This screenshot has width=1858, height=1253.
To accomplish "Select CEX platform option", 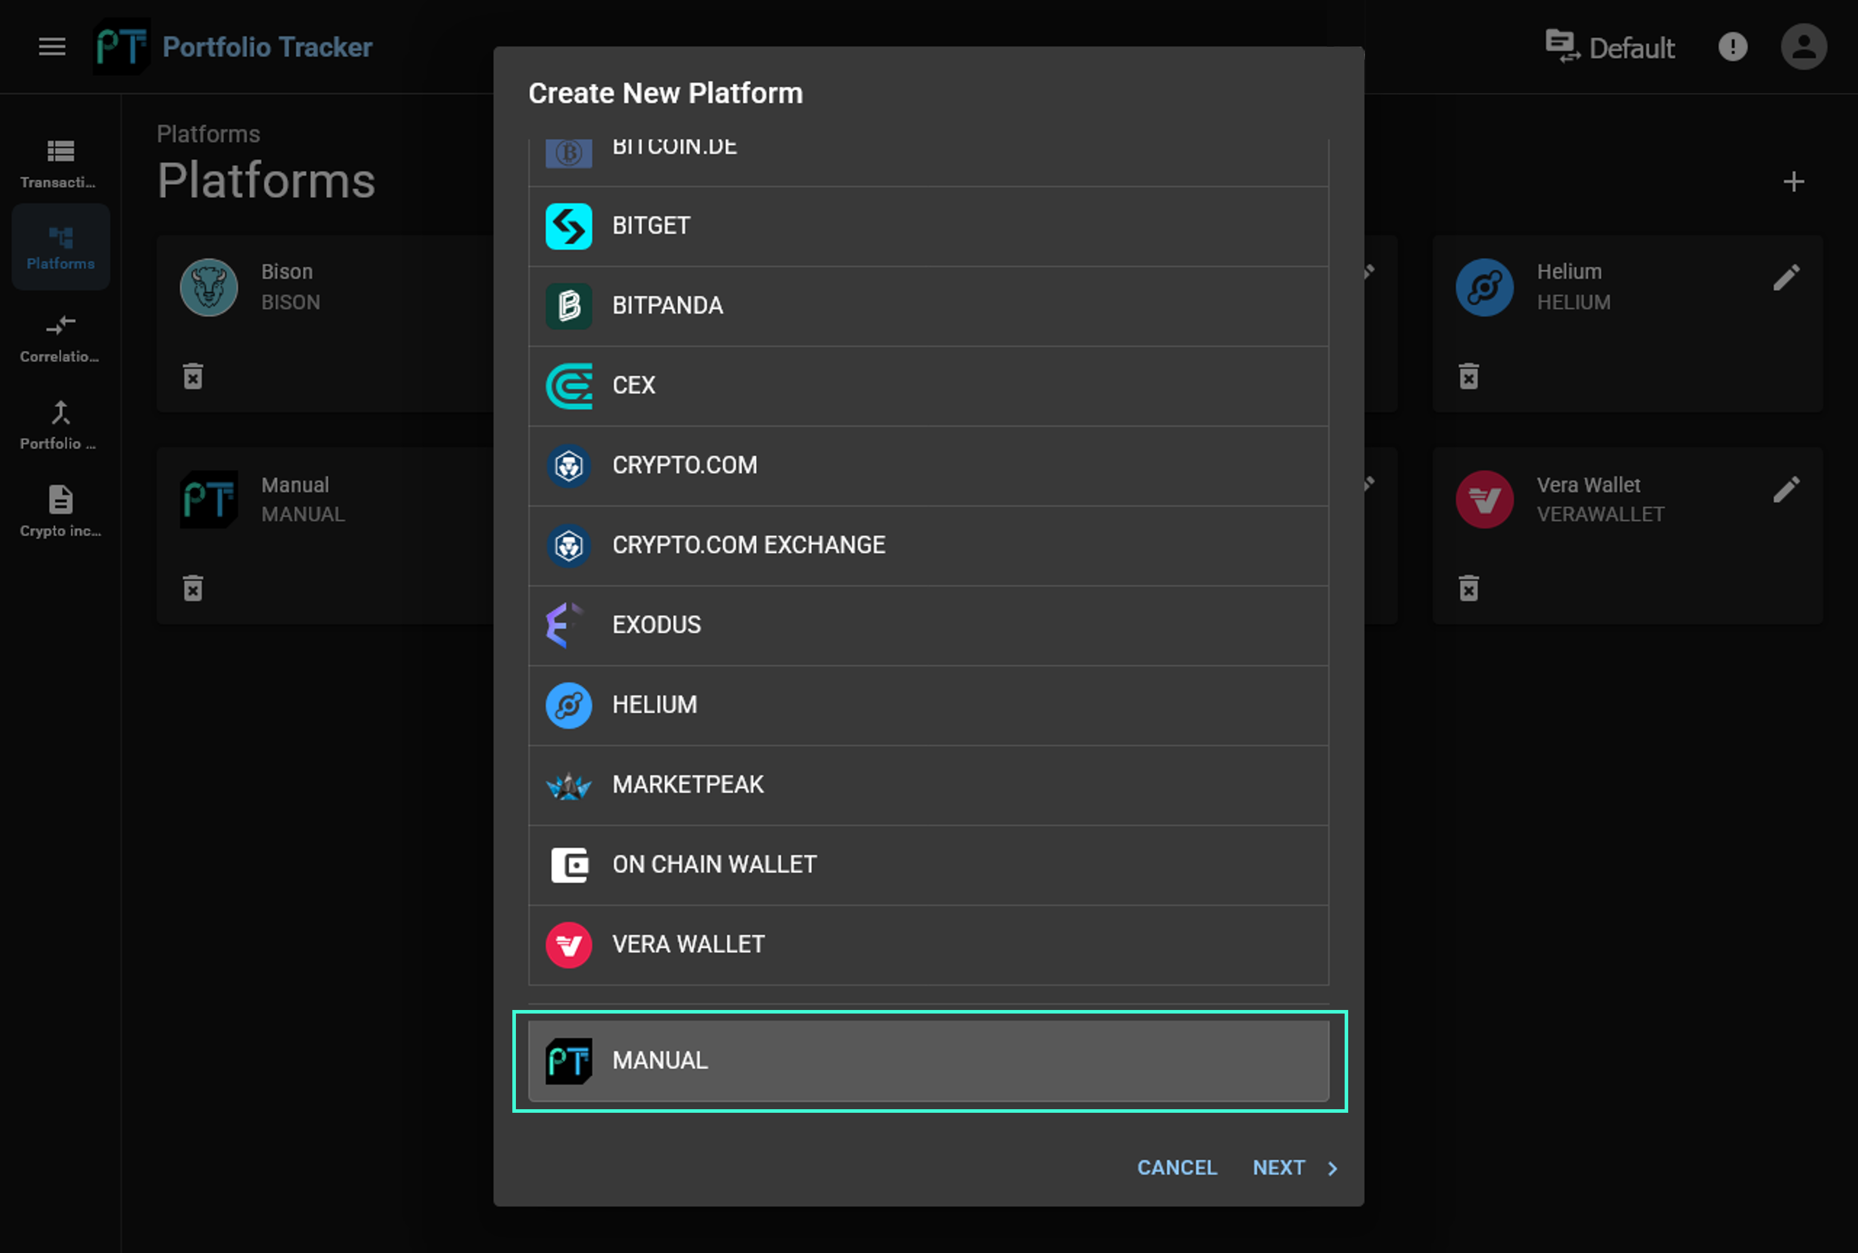I will pos(928,386).
